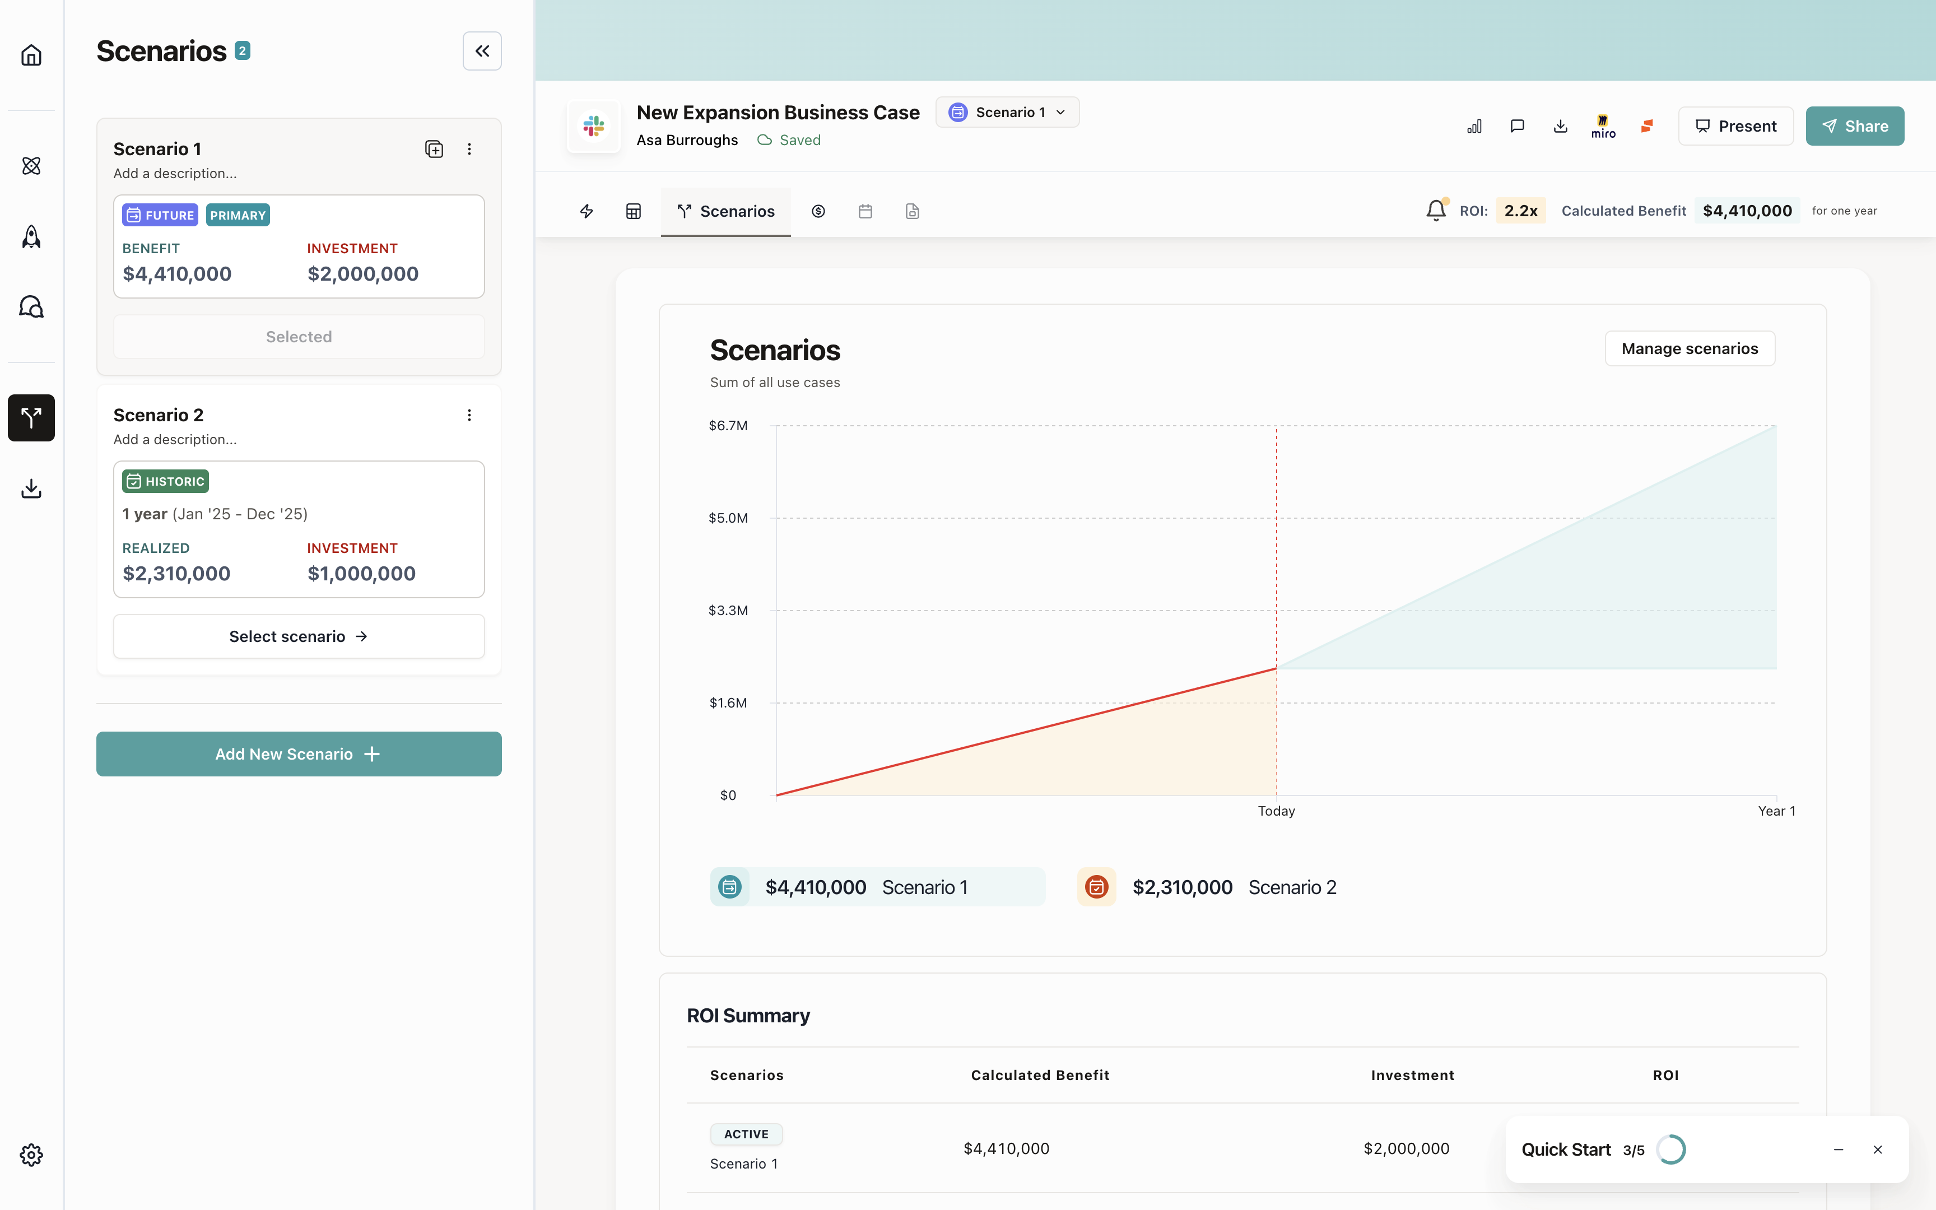Viewport: 1936px width, 1210px height.
Task: Open the comments chat icon
Action: pos(1517,125)
